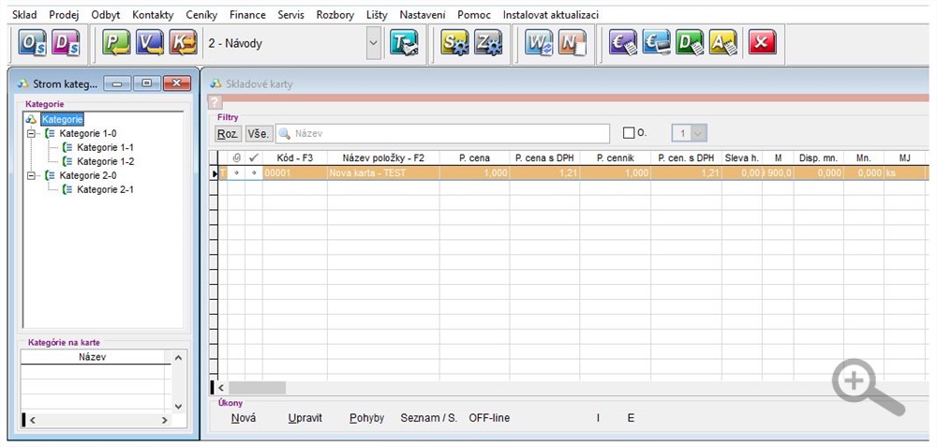Click the green 'P' toolbar icon
The image size is (937, 447).
tap(117, 43)
